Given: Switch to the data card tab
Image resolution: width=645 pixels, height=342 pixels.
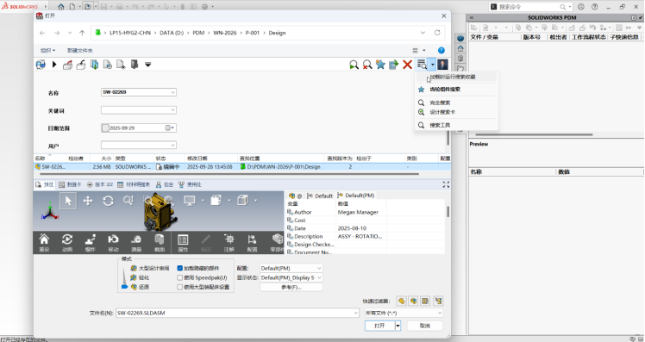Looking at the screenshot, I should point(70,184).
